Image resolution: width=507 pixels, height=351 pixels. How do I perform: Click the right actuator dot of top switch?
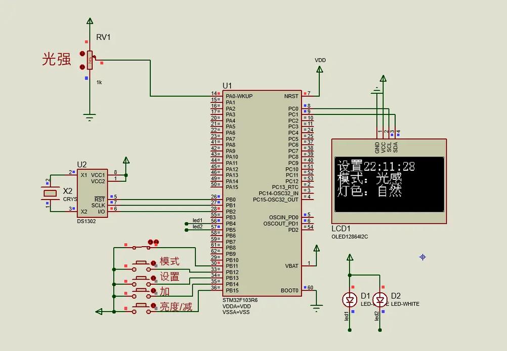tap(156, 242)
